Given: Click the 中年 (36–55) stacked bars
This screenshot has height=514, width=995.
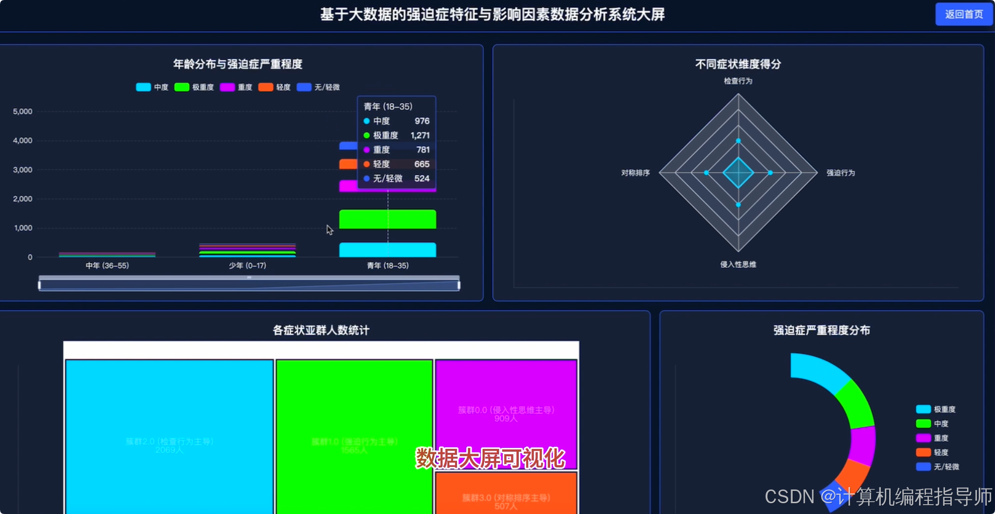Looking at the screenshot, I should pos(107,254).
